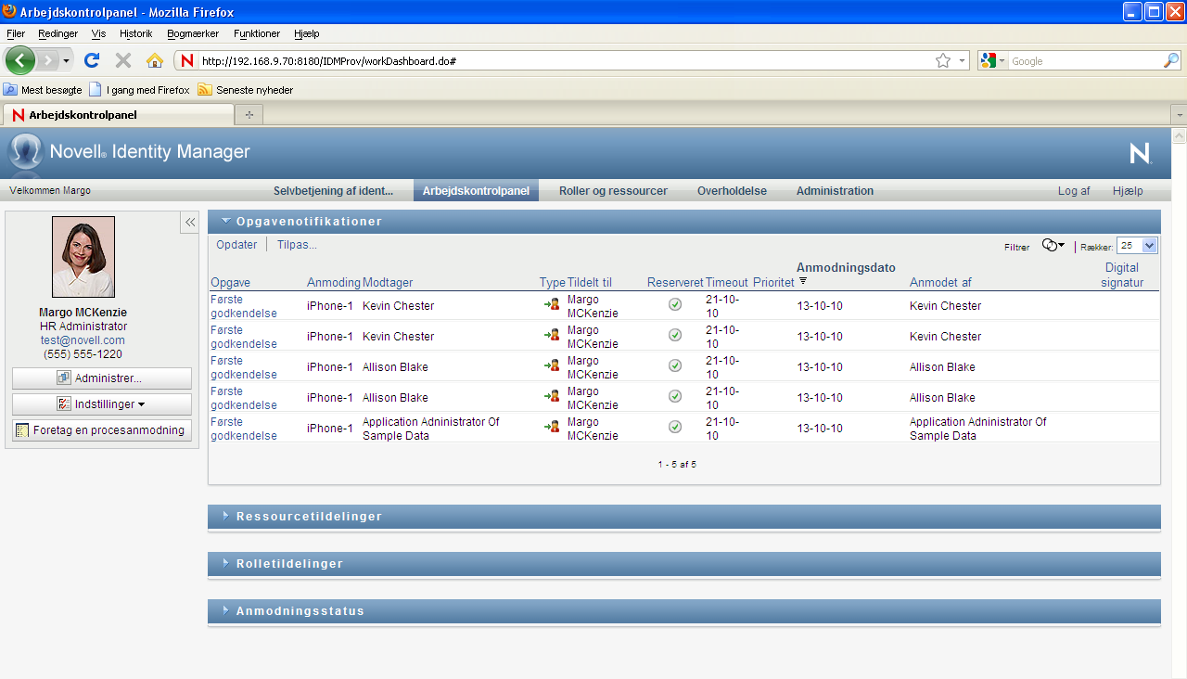
Task: Open the Hjælp menu in browser menu bar
Action: [307, 33]
